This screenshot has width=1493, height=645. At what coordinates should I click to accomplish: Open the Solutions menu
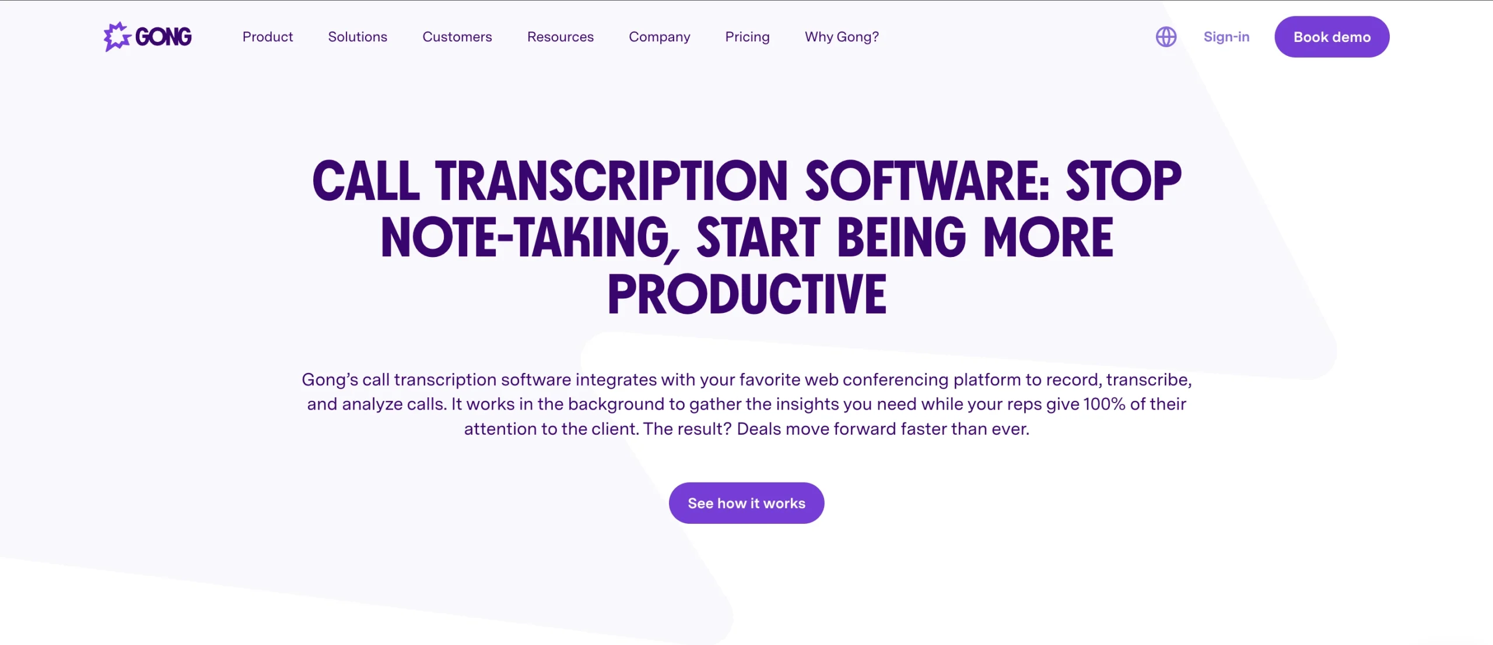click(357, 36)
